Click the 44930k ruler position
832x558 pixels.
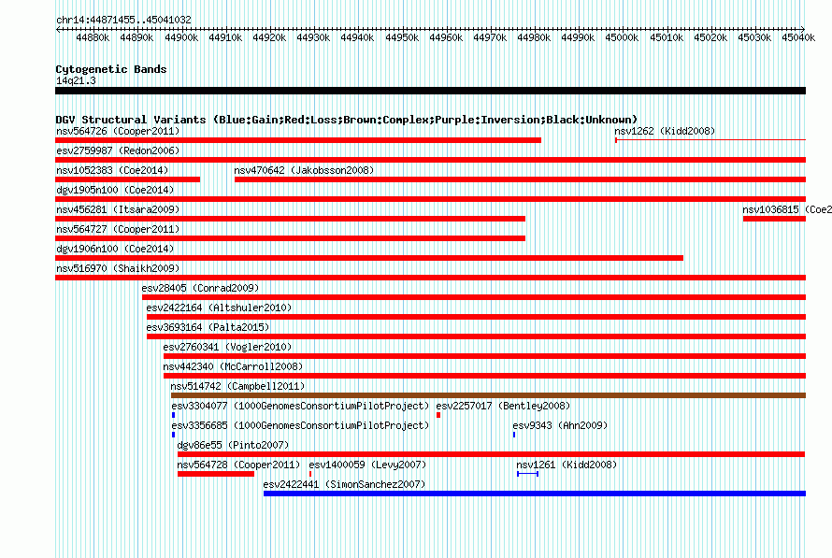[313, 37]
